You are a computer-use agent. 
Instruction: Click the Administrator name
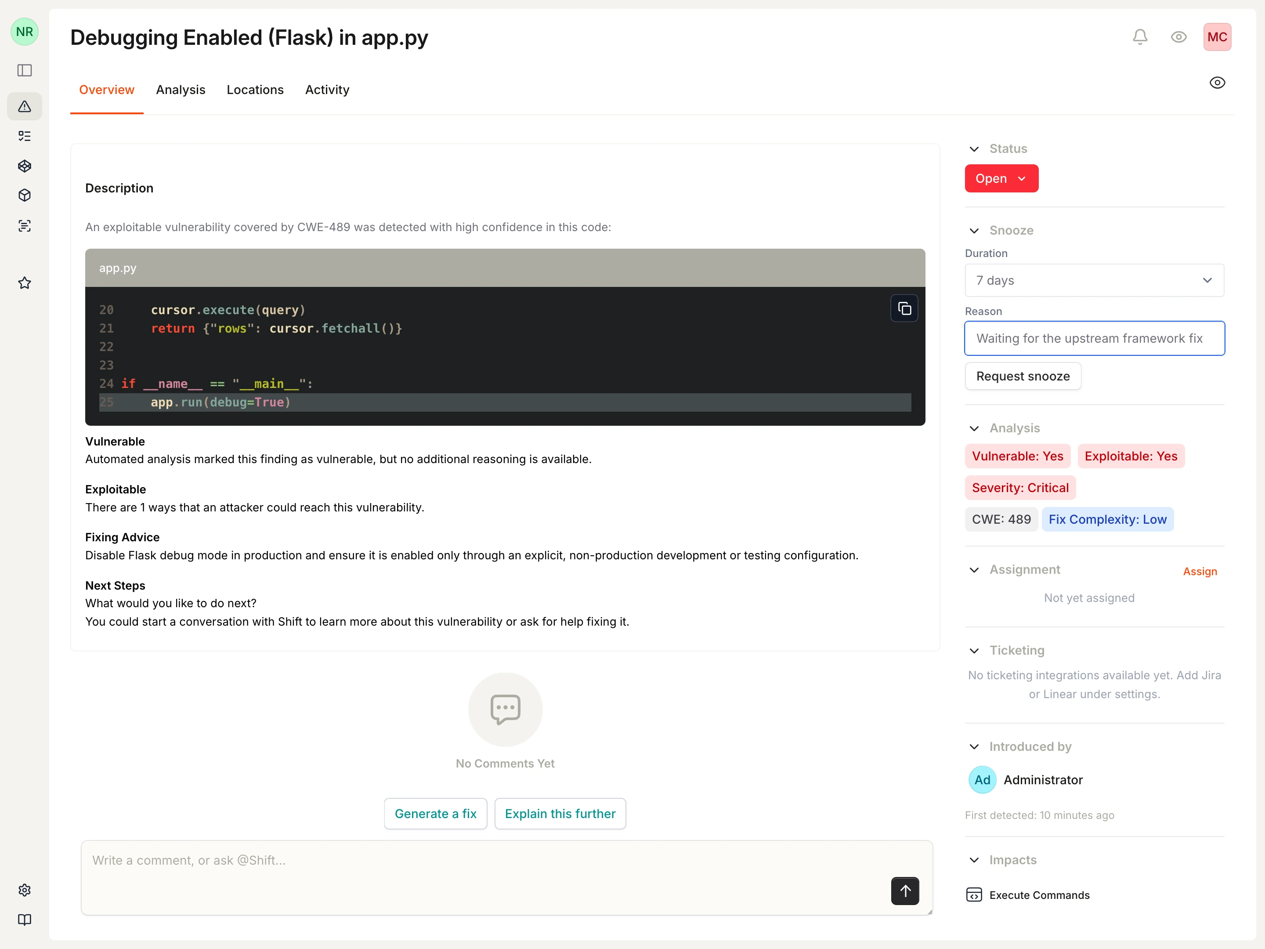pyautogui.click(x=1043, y=780)
